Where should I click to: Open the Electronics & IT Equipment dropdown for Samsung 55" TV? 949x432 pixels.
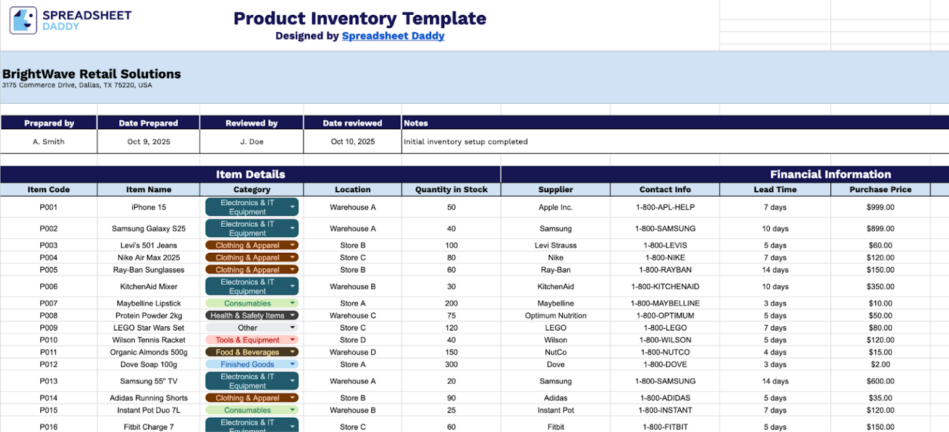point(292,381)
